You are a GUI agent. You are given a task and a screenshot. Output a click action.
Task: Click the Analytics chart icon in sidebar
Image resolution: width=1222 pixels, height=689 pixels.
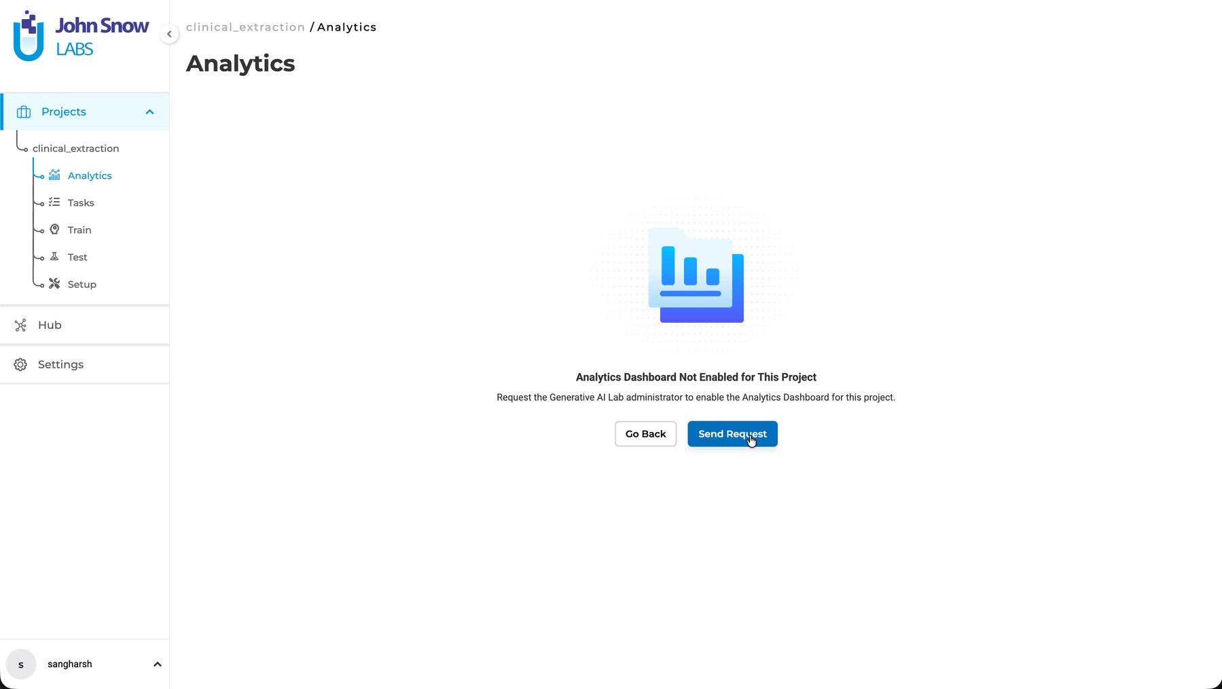(x=54, y=175)
